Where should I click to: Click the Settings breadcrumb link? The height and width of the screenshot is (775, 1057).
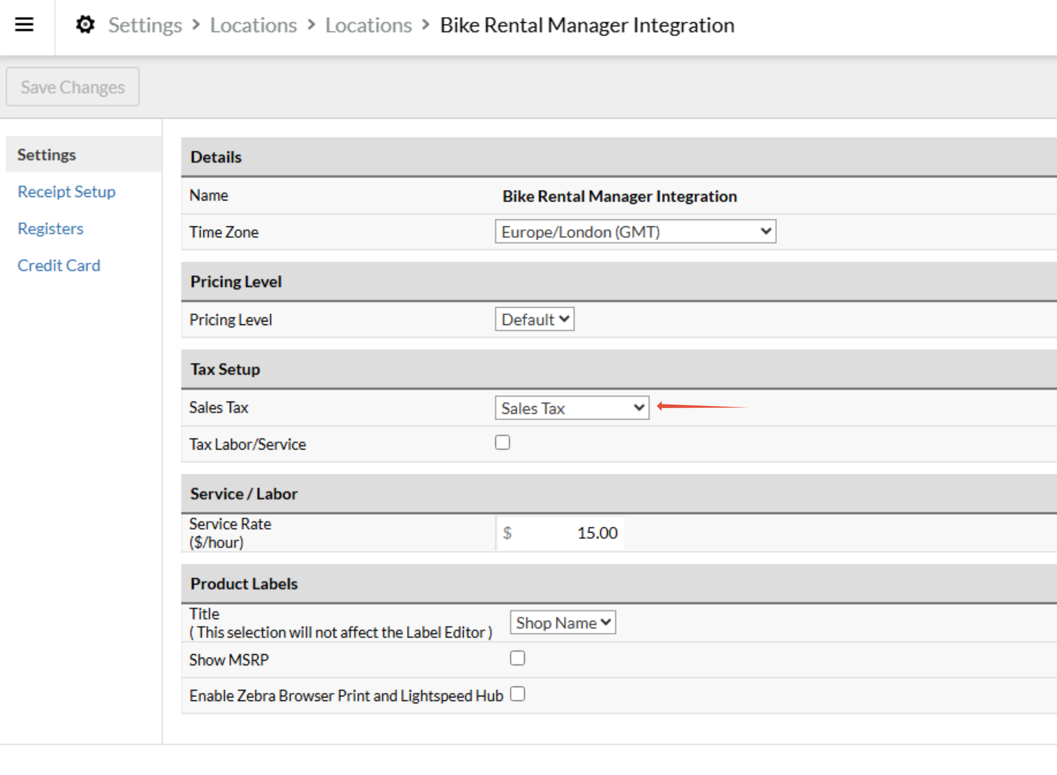(x=145, y=25)
